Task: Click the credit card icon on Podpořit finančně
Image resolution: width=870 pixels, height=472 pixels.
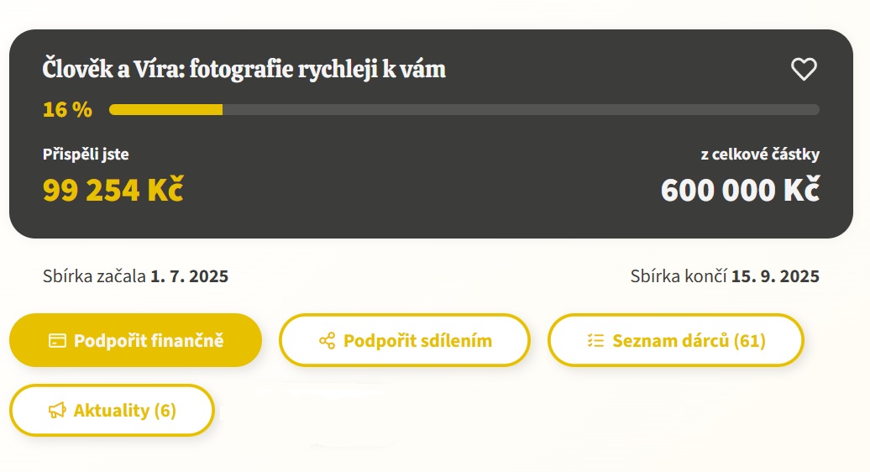Action: 57,340
